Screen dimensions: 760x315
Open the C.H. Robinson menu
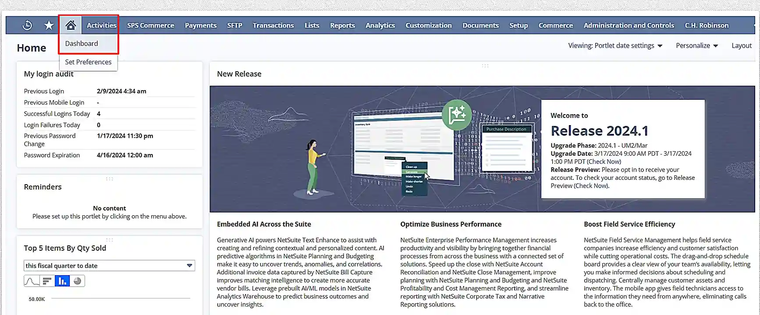coord(707,25)
